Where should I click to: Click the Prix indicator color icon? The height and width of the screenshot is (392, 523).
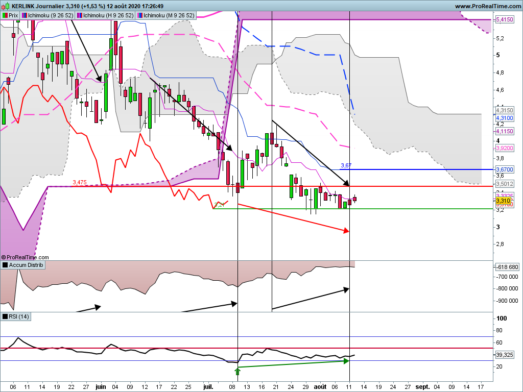tap(5, 15)
